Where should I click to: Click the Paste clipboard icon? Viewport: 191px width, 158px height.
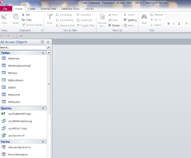pyautogui.click(x=16, y=16)
